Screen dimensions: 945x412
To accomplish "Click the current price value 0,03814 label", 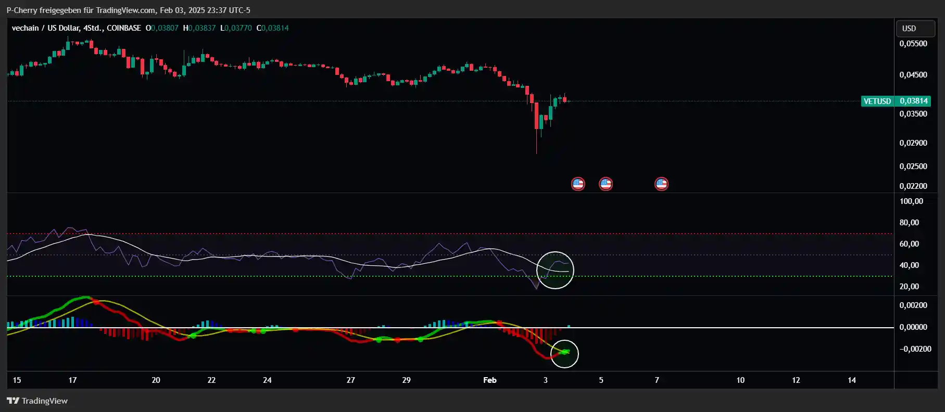I will click(x=913, y=101).
